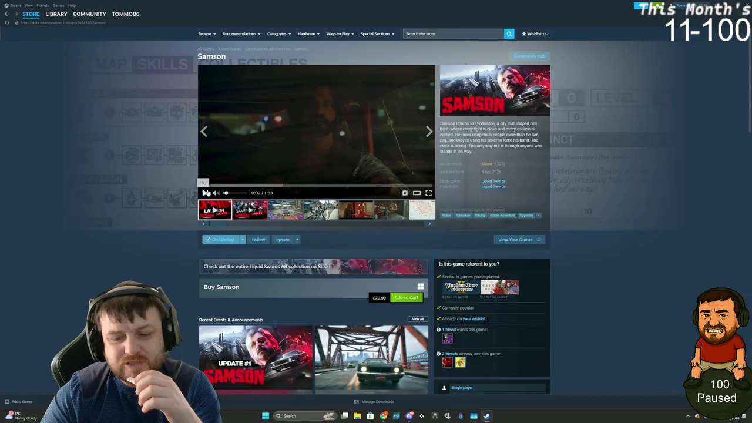The image size is (752, 423).
Task: Open Discord from the taskbar
Action: [409, 416]
